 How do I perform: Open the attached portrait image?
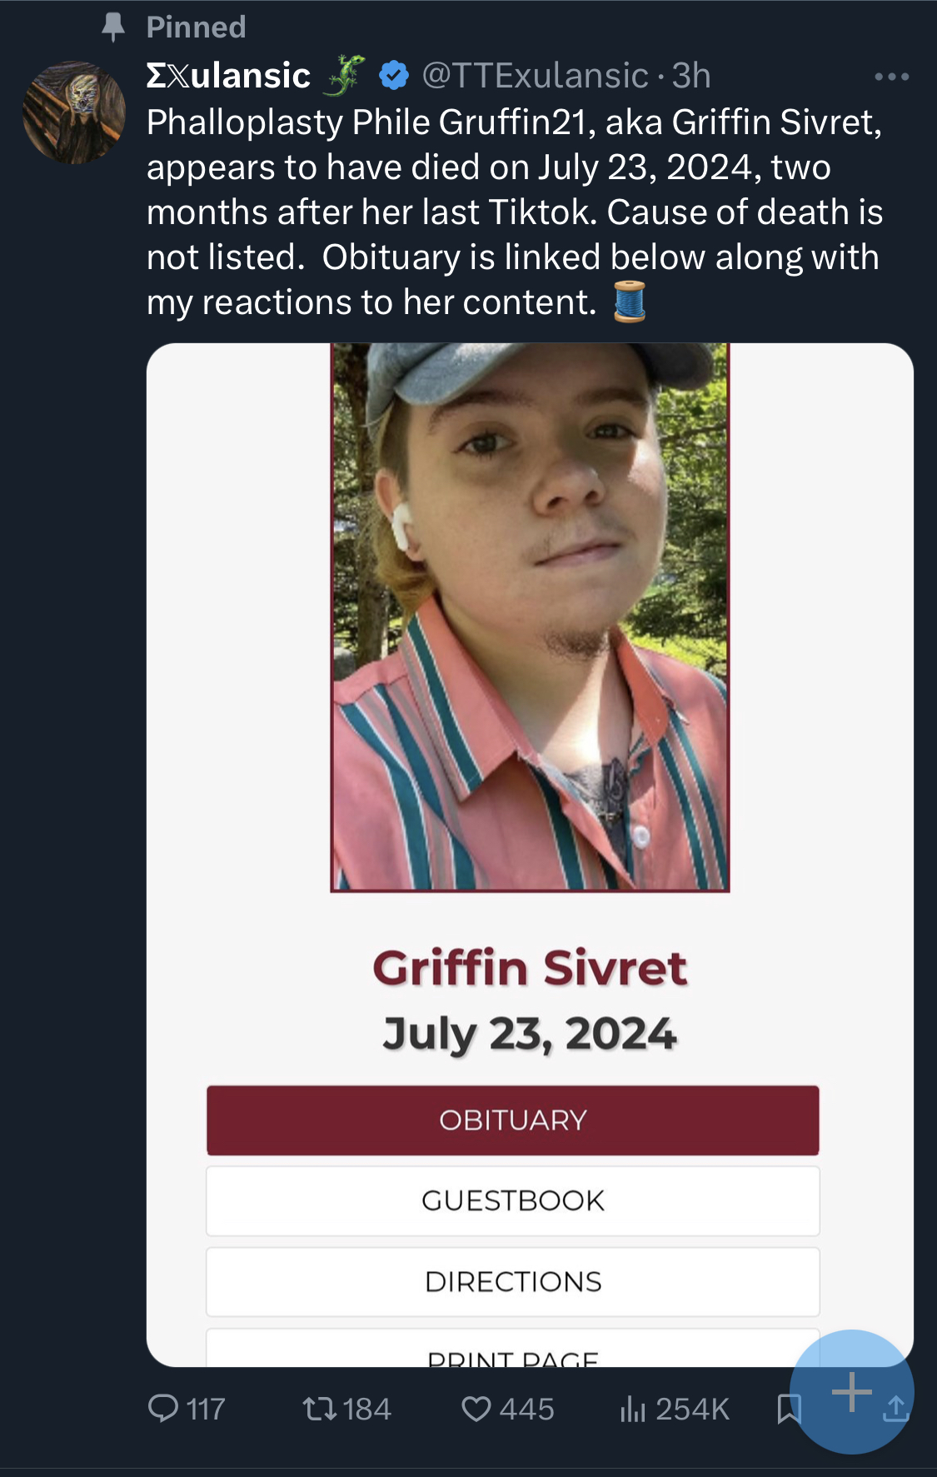click(530, 617)
